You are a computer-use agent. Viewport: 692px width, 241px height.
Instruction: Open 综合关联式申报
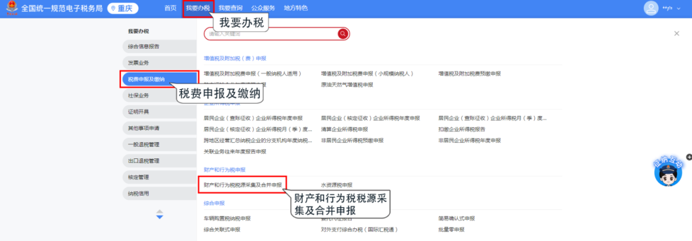[x=222, y=229]
